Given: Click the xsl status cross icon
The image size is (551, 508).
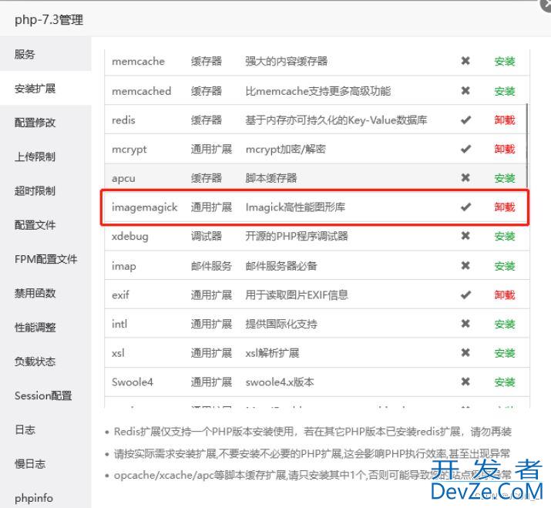Looking at the screenshot, I should click(465, 352).
